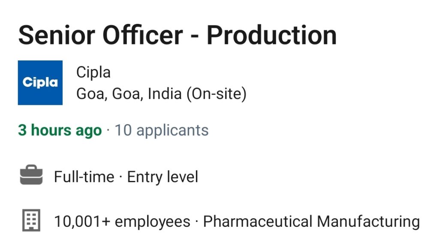Click the word employees beside the building icon

(x=153, y=222)
